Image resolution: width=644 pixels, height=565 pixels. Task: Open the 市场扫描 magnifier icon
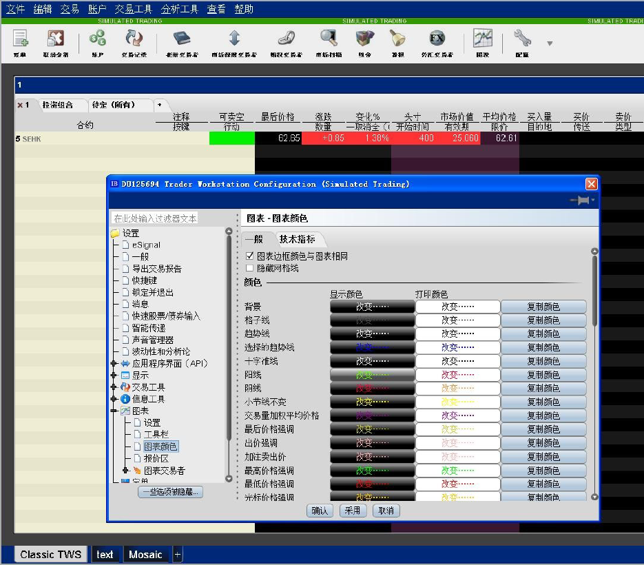pos(329,43)
